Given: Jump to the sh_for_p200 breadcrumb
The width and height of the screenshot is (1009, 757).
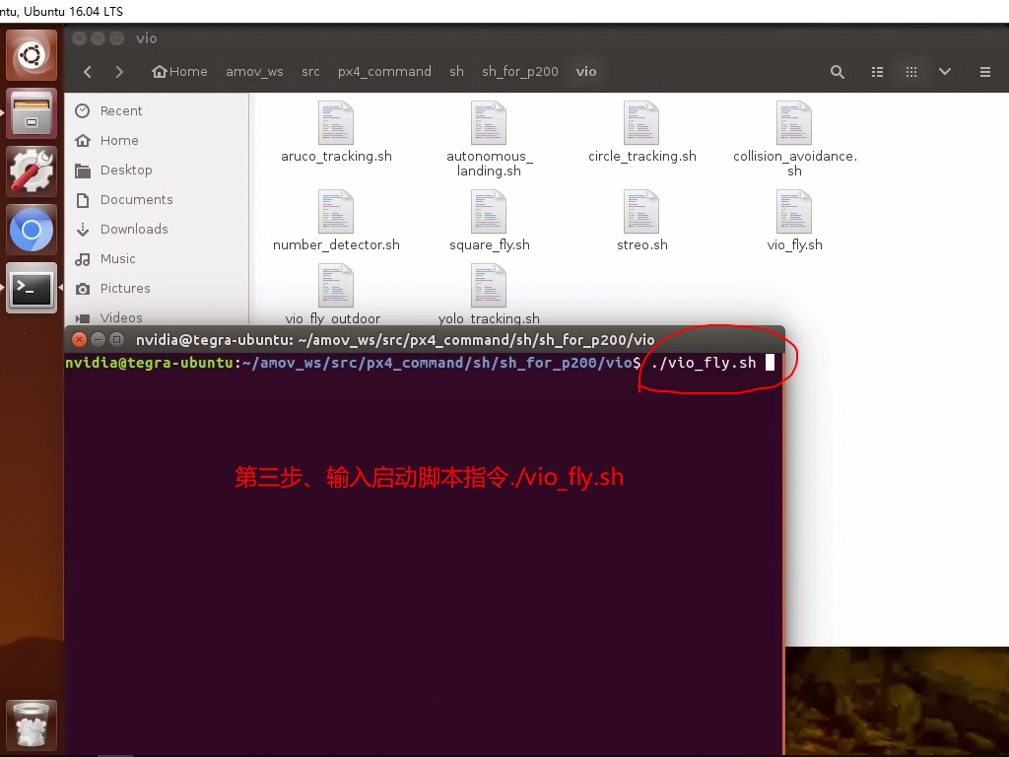Looking at the screenshot, I should coord(520,71).
